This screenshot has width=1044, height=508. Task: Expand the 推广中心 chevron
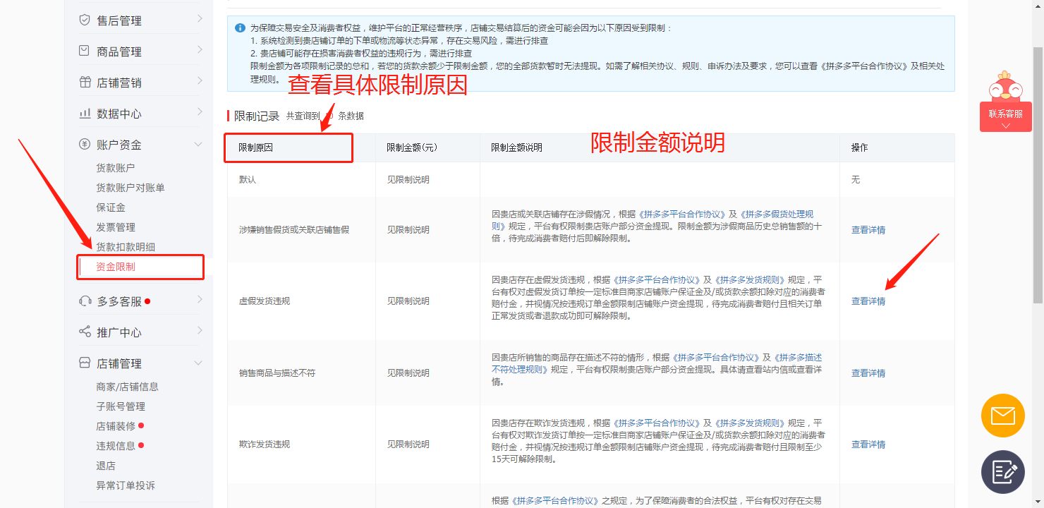click(x=200, y=330)
